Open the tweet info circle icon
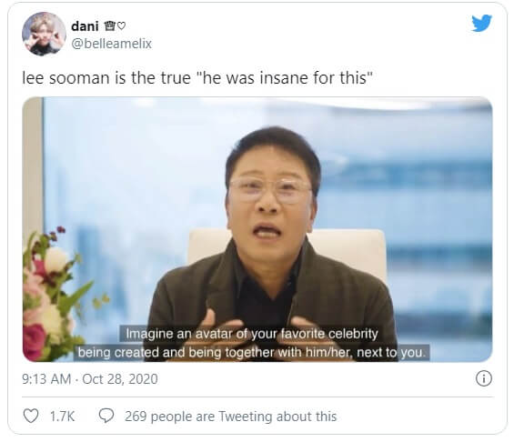This screenshot has width=514, height=442. coord(483,378)
